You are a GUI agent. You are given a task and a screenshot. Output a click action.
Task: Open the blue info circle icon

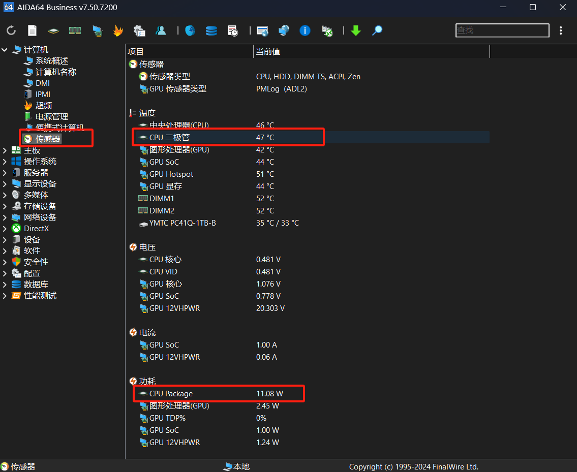pyautogui.click(x=305, y=30)
